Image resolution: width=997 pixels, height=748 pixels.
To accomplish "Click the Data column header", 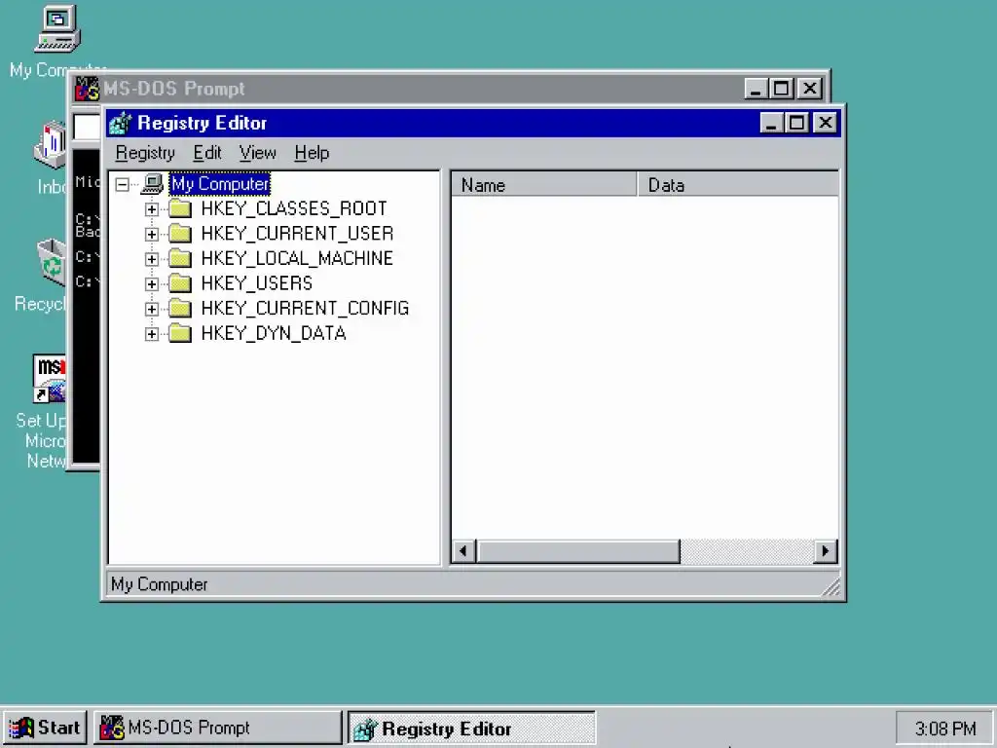I will (738, 185).
